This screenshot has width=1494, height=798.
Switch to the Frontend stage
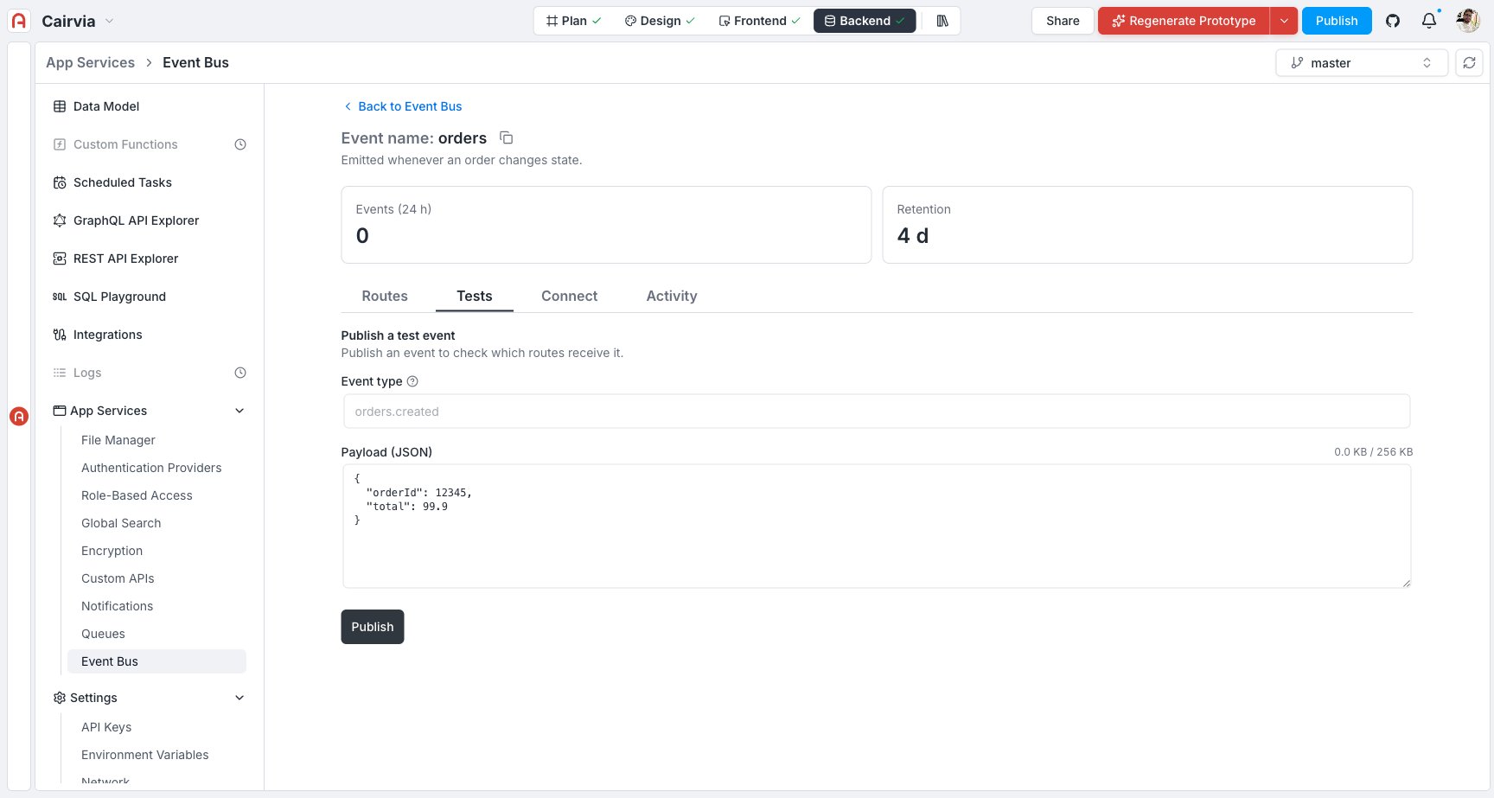(759, 21)
